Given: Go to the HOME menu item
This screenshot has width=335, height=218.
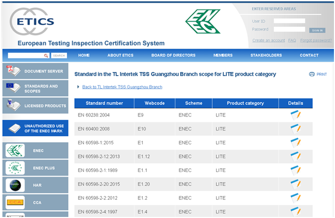Looking at the screenshot, I should [x=84, y=55].
